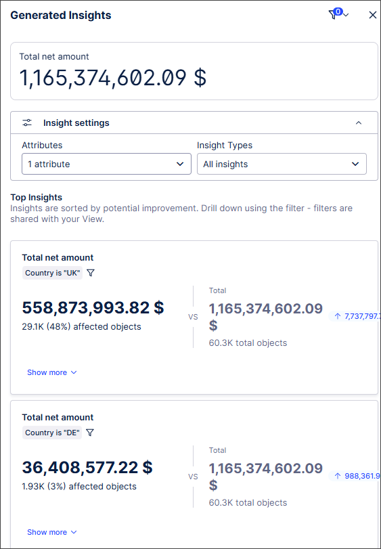Close the Generated Insights panel
Image resolution: width=381 pixels, height=549 pixels.
373,15
